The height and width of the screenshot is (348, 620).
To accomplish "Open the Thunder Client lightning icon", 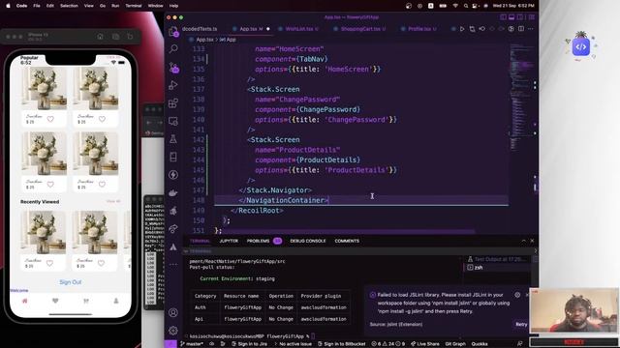I will 173,175.
